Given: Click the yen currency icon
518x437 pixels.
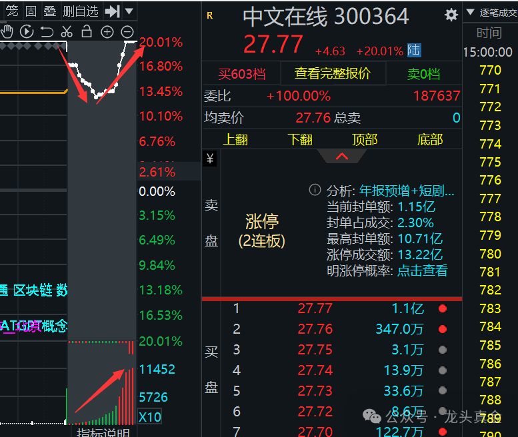Looking at the screenshot, I should pos(210,159).
